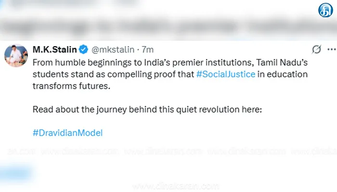Click the "Read about the journey" line

pyautogui.click(x=147, y=109)
